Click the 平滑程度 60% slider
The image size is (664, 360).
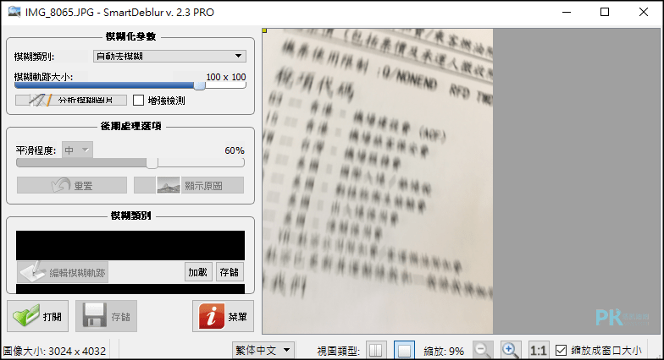[130, 162]
